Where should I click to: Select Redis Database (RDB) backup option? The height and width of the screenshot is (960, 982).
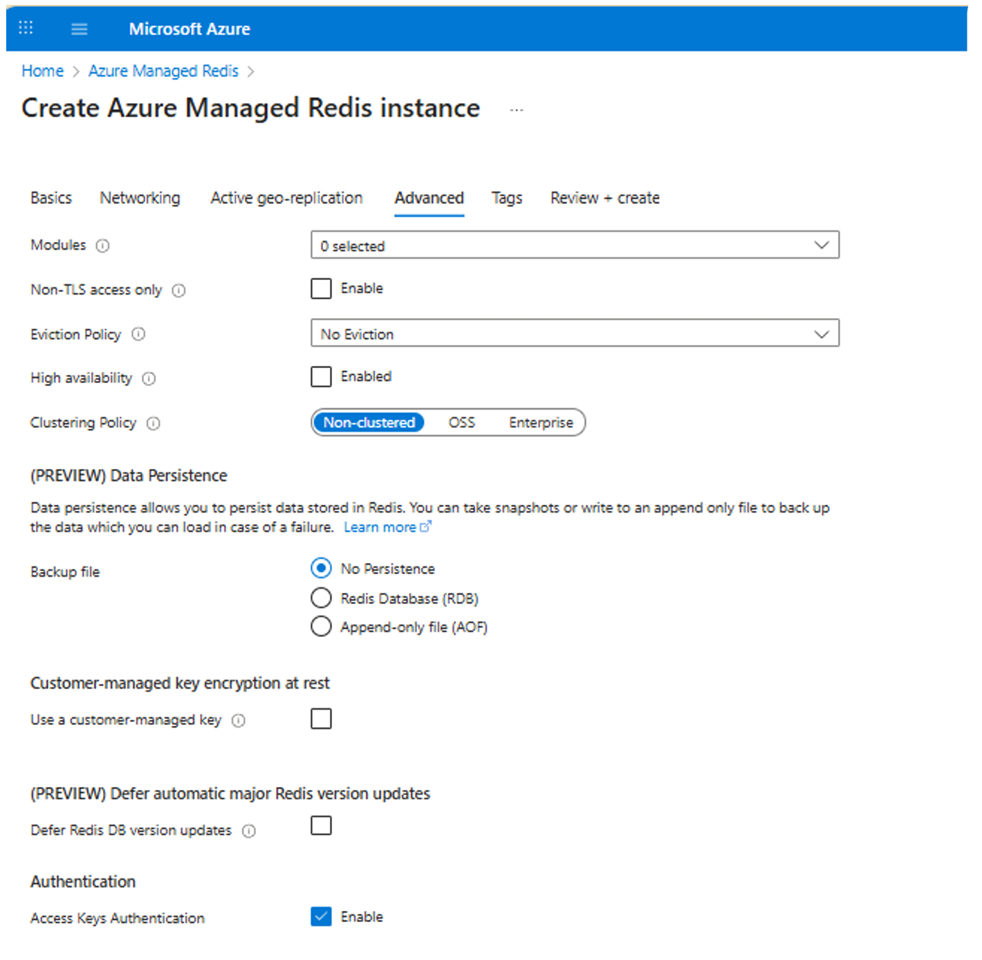coord(321,598)
